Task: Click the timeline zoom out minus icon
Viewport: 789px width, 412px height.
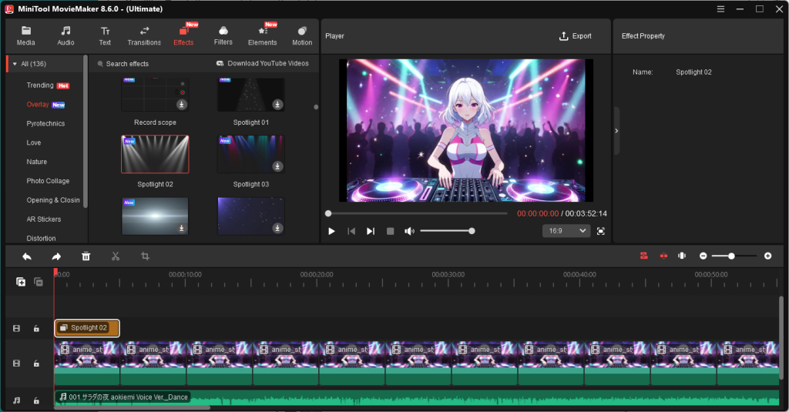Action: point(703,256)
